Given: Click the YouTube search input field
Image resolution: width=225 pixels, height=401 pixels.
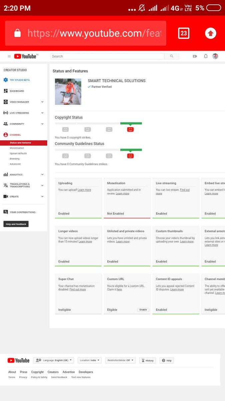Looking at the screenshot, I should (x=108, y=56).
